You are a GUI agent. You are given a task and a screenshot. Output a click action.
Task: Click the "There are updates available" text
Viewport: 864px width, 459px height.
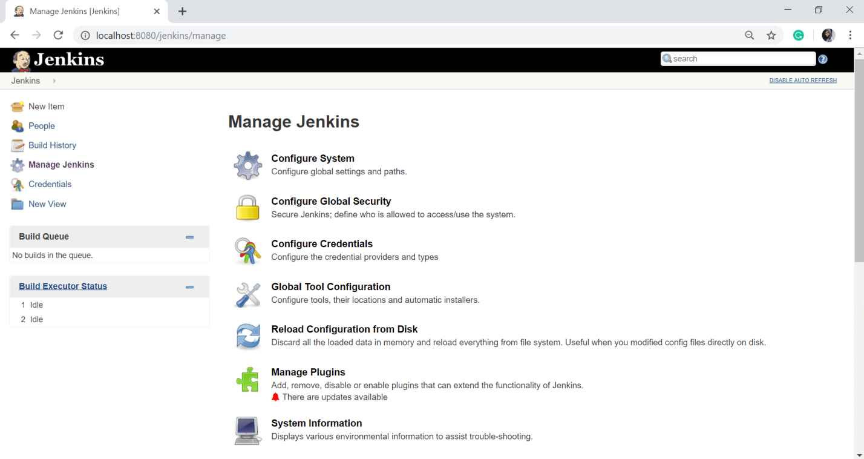click(x=335, y=397)
